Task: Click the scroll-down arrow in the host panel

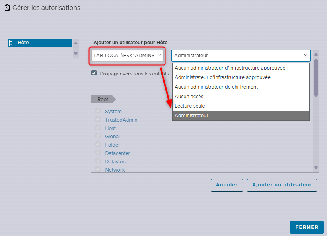Action: (76, 54)
